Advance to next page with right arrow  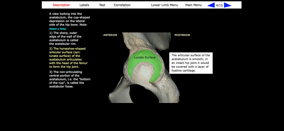pos(227,5)
